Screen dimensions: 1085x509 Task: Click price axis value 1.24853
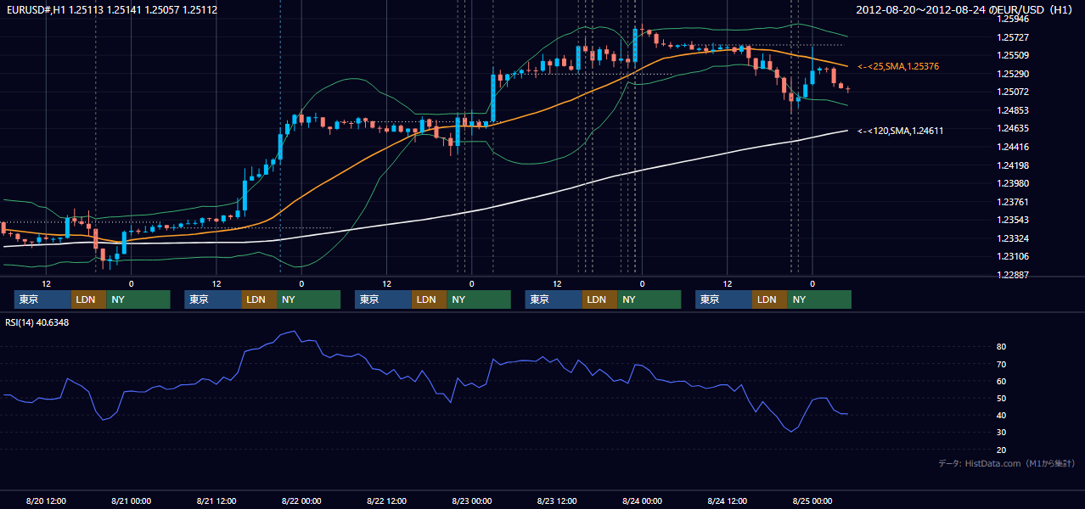(x=1014, y=110)
